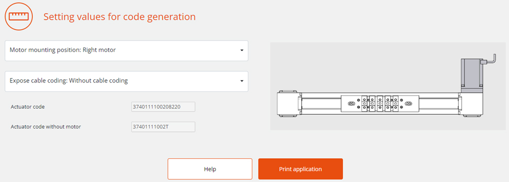
Task: Select the Actuator code field 374011100208220
Action: [x=163, y=107]
